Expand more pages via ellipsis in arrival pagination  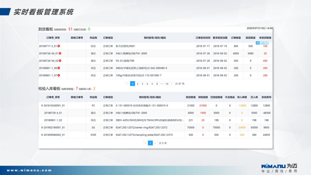coord(162,84)
